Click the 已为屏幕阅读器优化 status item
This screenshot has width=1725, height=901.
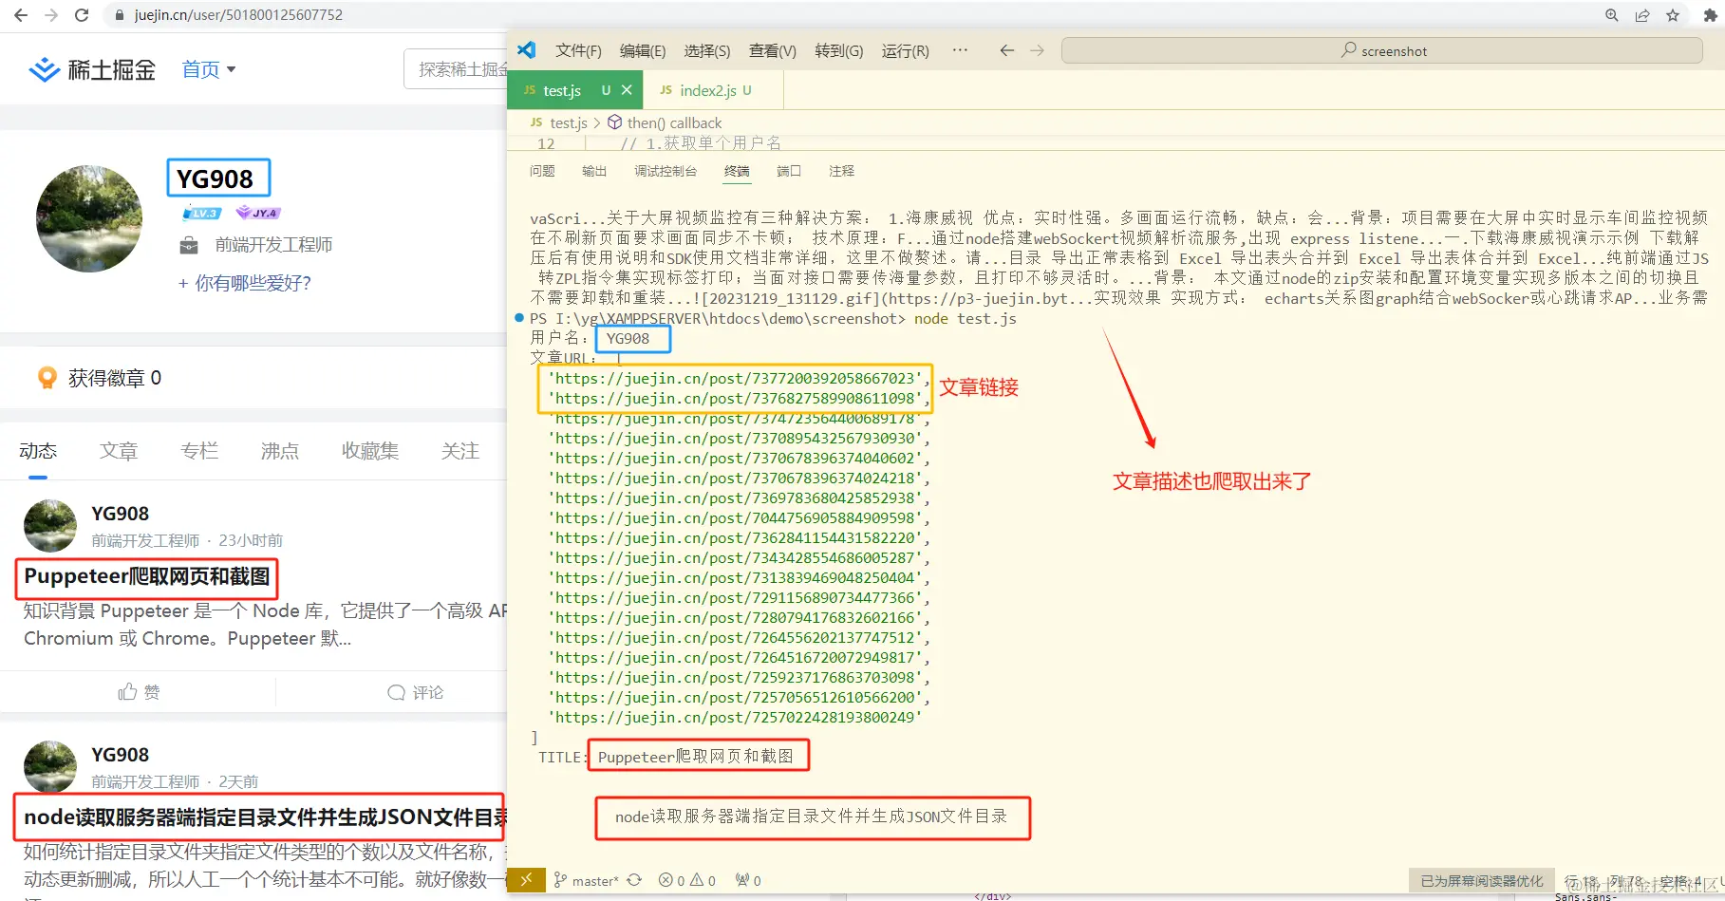click(x=1482, y=881)
